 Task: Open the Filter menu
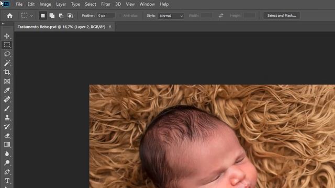pyautogui.click(x=106, y=4)
